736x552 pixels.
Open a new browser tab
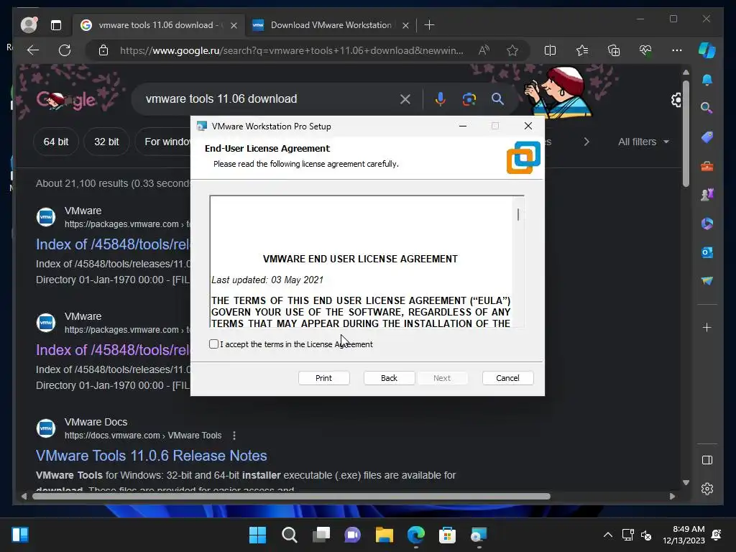click(429, 25)
